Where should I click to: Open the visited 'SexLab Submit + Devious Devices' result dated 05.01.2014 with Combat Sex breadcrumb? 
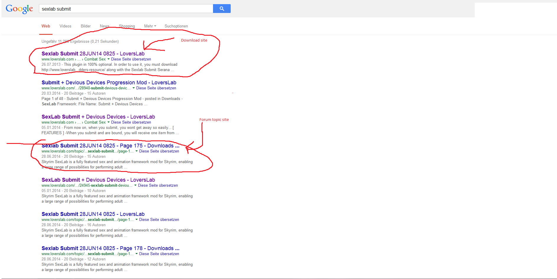(98, 117)
